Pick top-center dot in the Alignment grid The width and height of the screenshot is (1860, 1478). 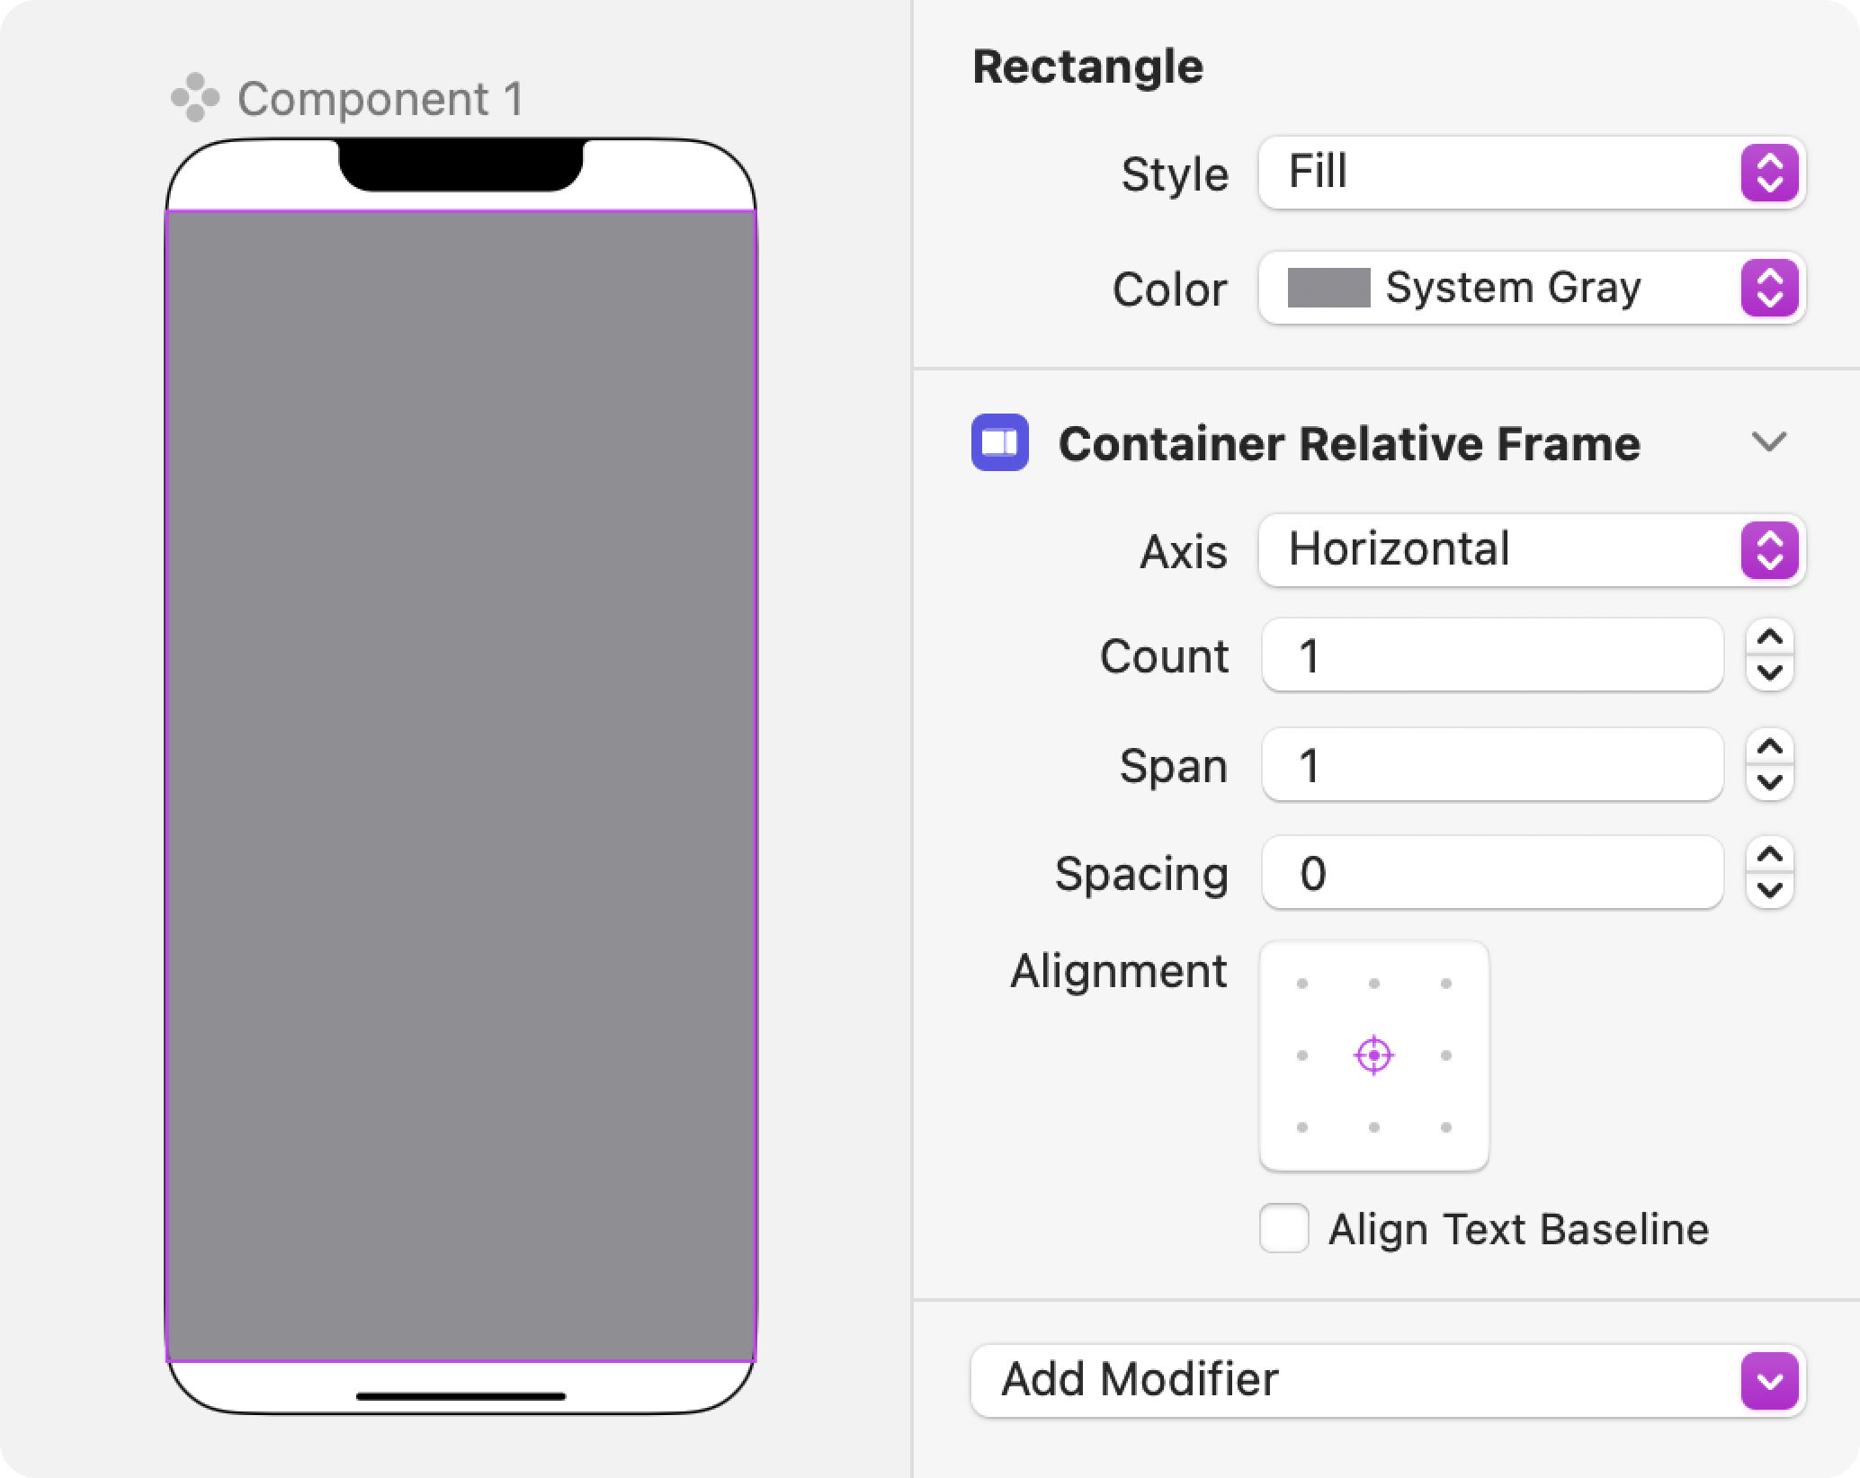click(1373, 984)
